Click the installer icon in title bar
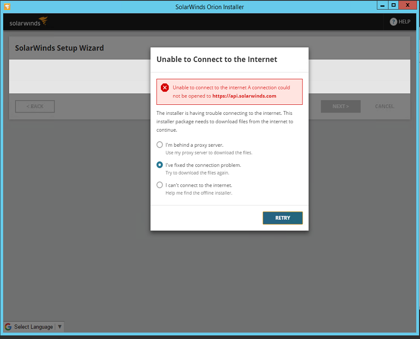This screenshot has height=339, width=420. 7,6
